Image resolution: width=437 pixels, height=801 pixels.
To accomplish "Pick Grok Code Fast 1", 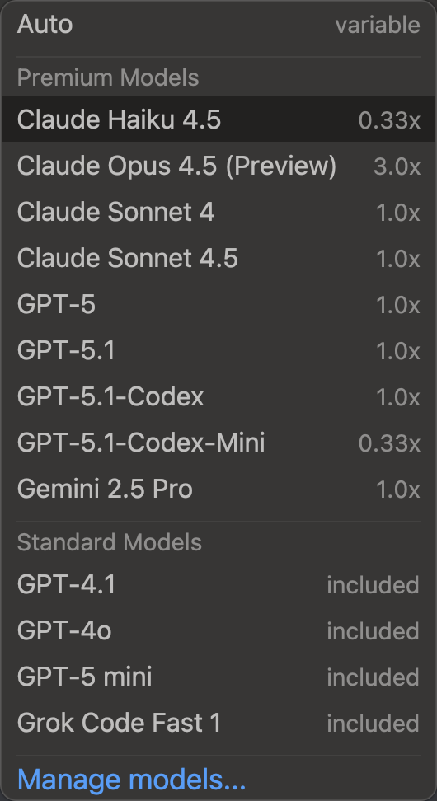I will pyautogui.click(x=218, y=723).
